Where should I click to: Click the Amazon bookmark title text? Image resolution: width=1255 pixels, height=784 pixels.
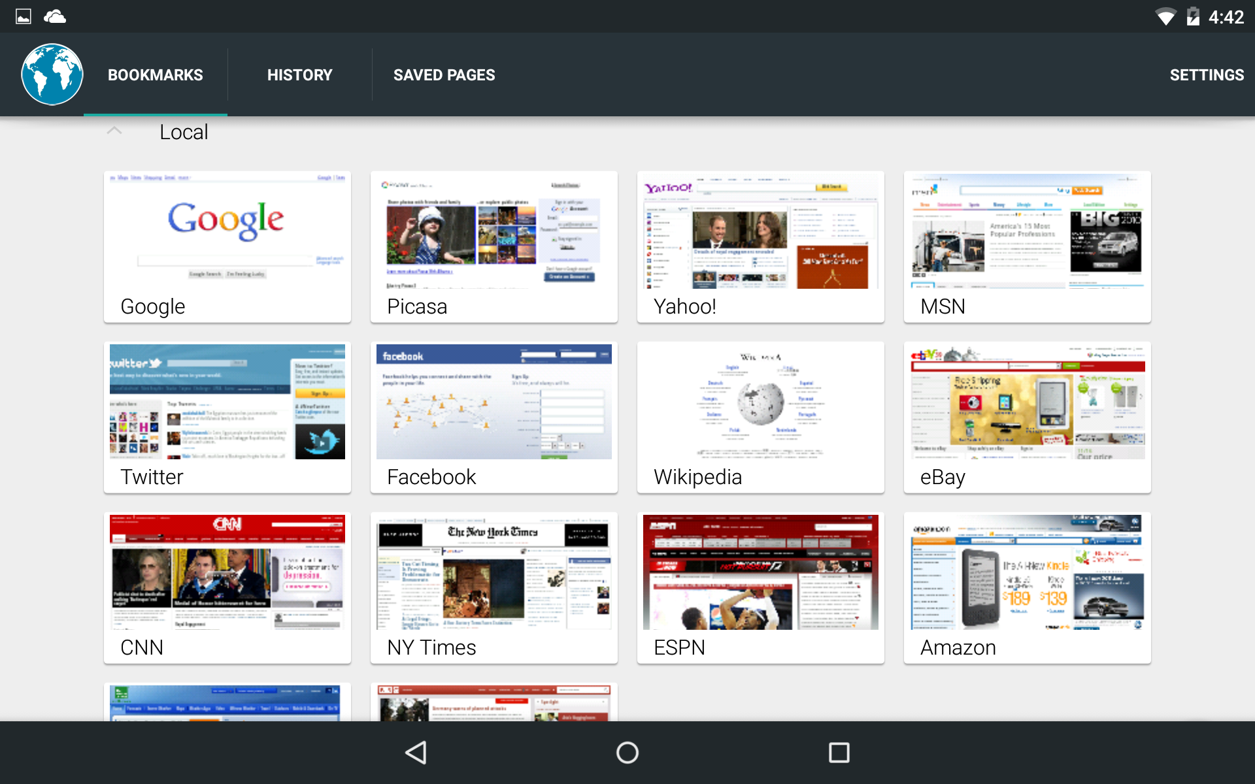958,647
